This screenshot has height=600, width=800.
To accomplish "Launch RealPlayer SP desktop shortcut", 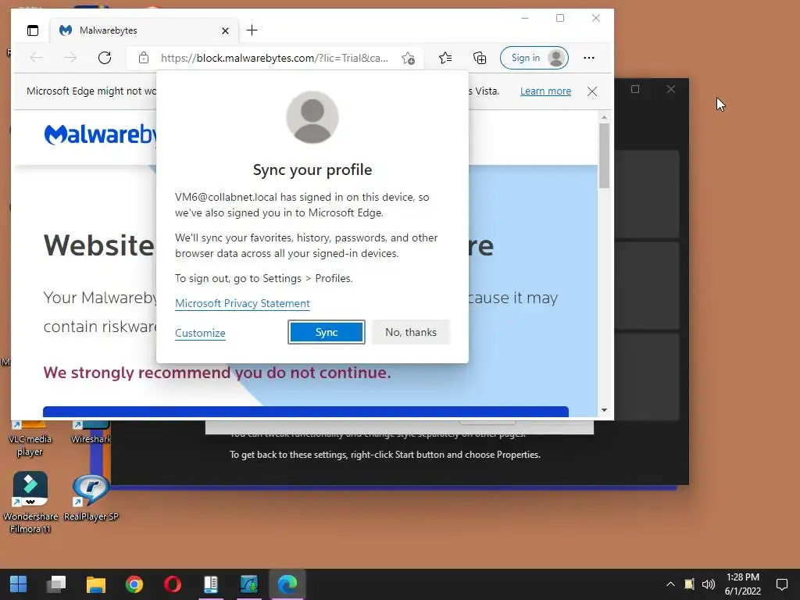I will 91,498.
